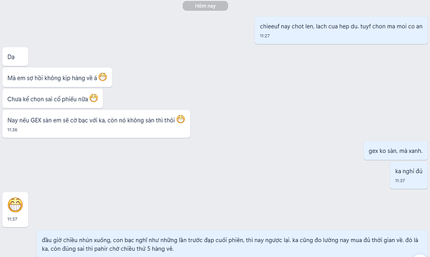Click the 11:37 timestamp below "ka nghỉ đủ"

point(400,181)
